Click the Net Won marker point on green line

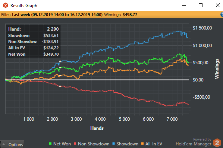60,68
